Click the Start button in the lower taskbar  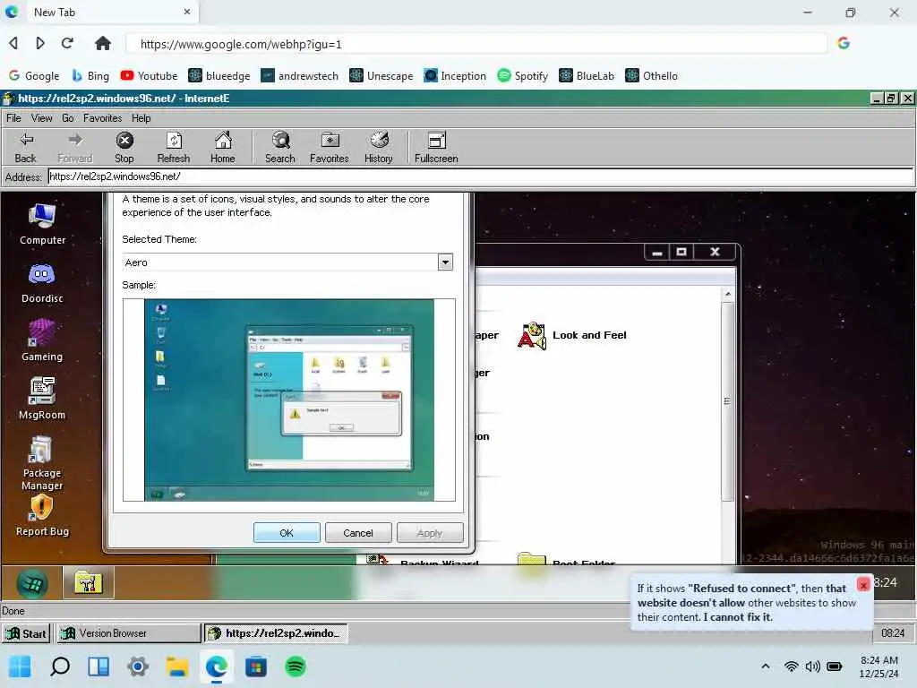(26, 633)
